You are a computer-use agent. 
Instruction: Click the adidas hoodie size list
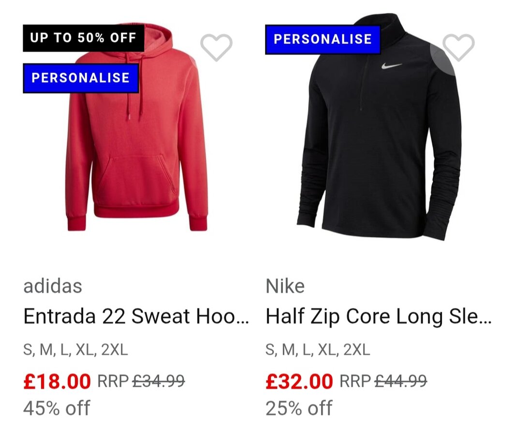[75, 349]
